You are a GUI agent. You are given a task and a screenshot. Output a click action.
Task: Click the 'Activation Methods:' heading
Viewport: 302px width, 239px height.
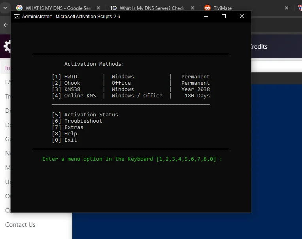(x=94, y=64)
